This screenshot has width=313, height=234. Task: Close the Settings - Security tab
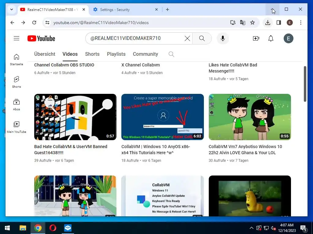click(x=156, y=9)
